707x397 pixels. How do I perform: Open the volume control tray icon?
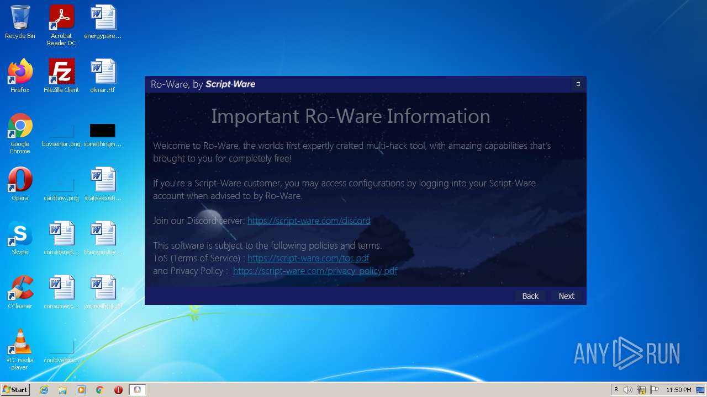[x=628, y=390]
